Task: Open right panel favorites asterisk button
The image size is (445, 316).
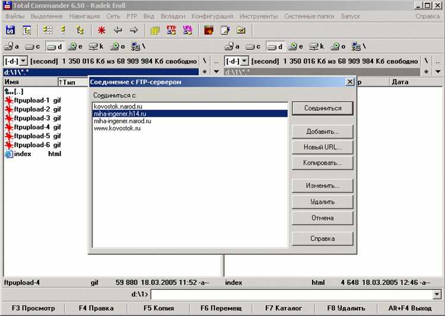Action: tap(426, 72)
